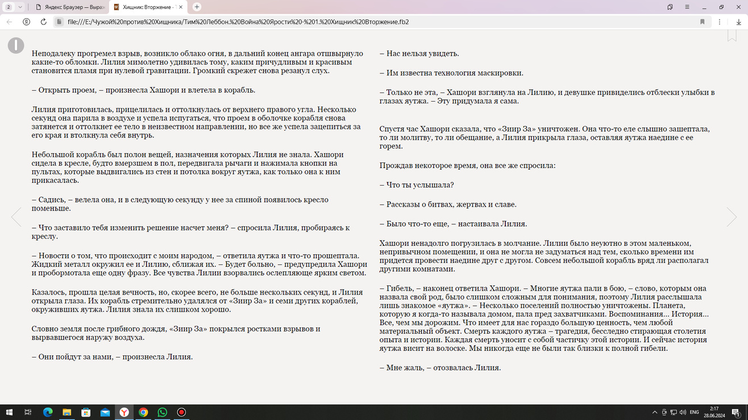Expand the tab group counter dropdown
Viewport: 748px width, 420px height.
[14, 7]
